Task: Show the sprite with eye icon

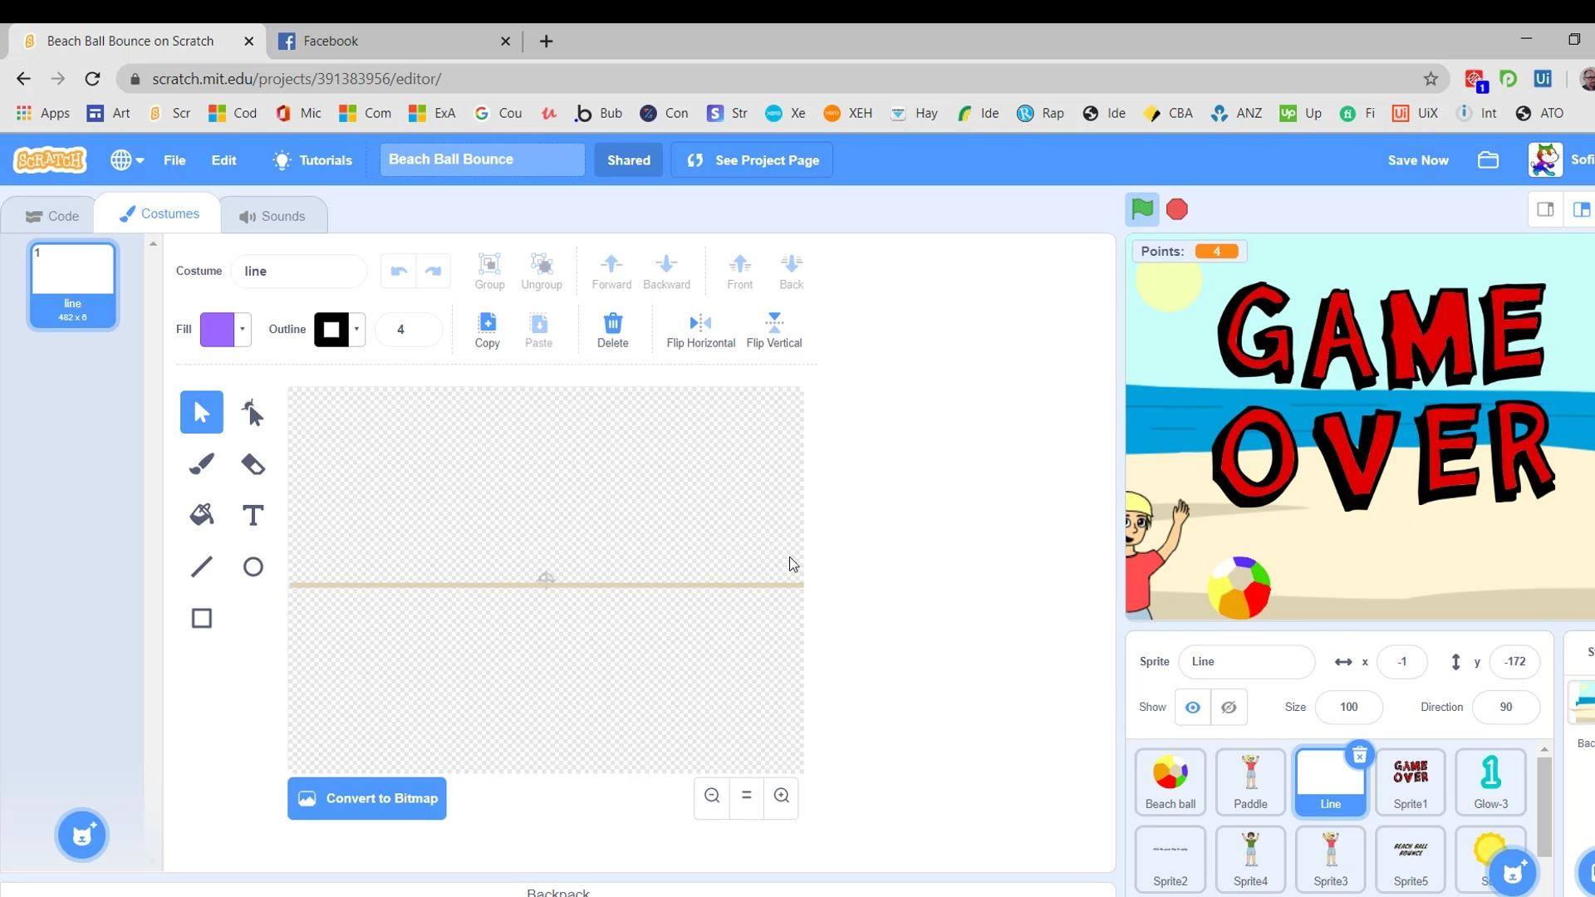Action: tap(1192, 708)
